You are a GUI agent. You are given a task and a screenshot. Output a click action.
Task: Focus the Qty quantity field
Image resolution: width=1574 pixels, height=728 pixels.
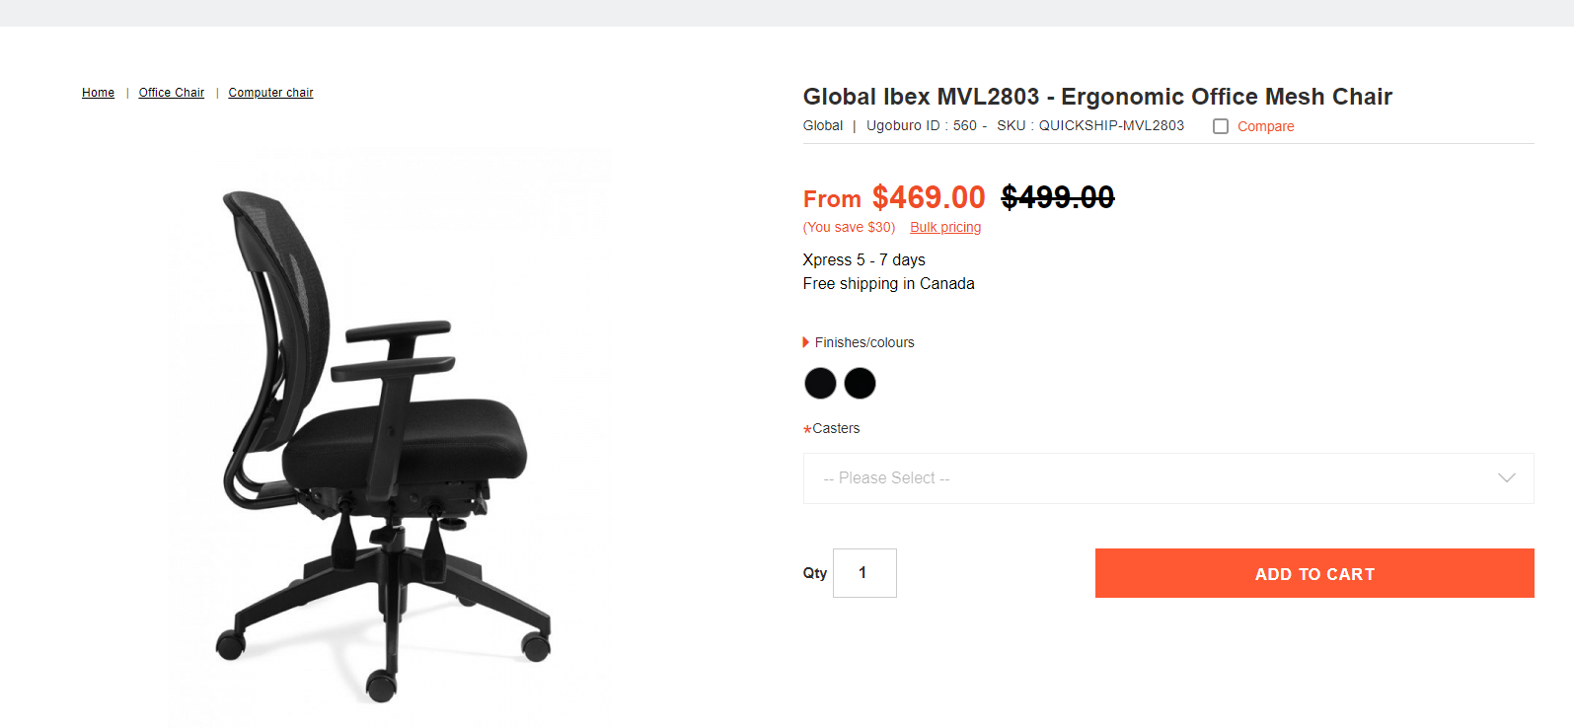tap(864, 573)
